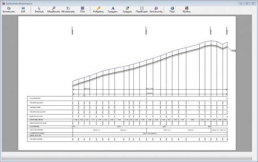The height and width of the screenshot is (162, 258).
Task: Select the Επιλογή pointer tool
Action: [39, 9]
